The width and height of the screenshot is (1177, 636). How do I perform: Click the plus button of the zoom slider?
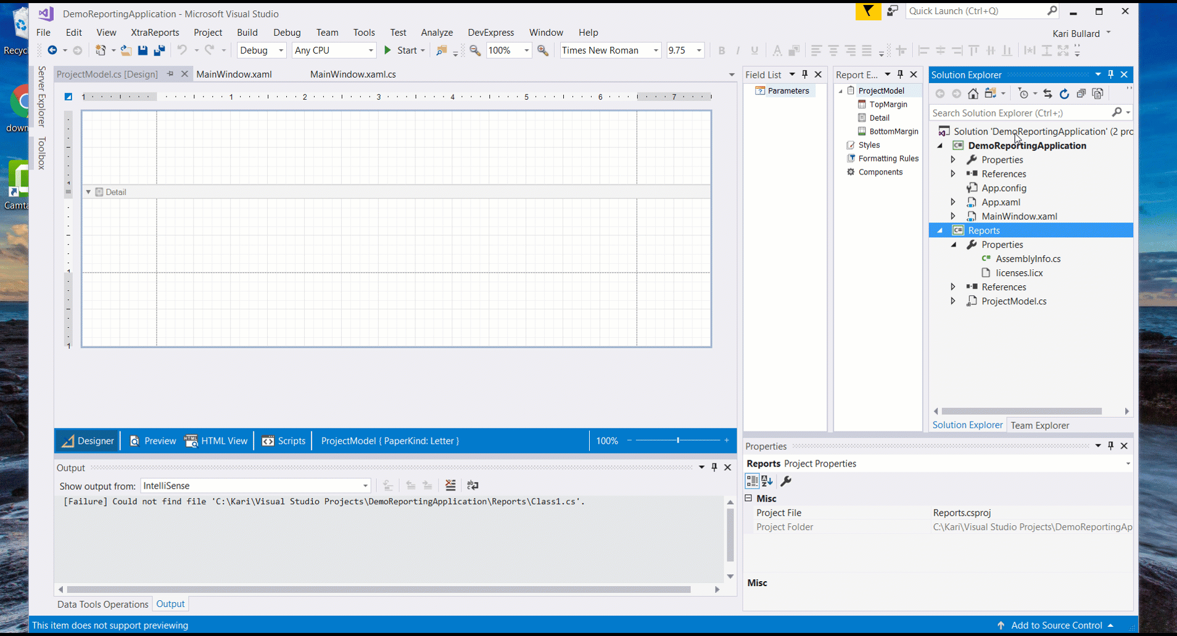coord(727,441)
